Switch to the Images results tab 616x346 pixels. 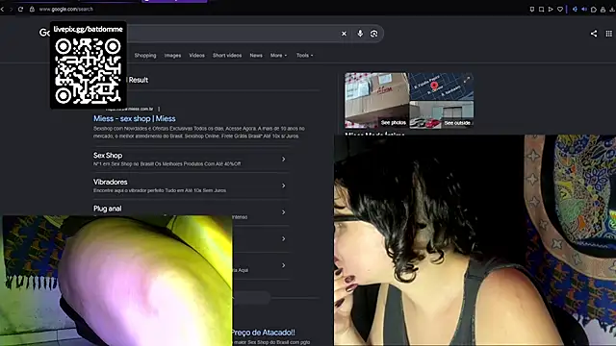click(173, 56)
